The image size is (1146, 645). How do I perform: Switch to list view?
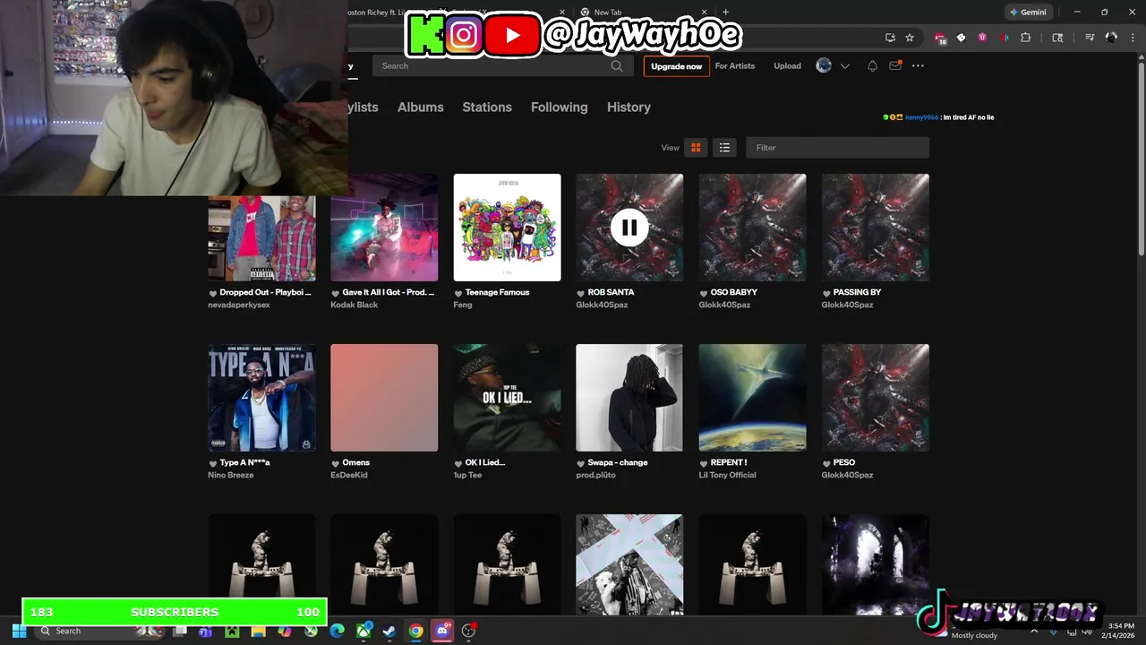coord(724,148)
